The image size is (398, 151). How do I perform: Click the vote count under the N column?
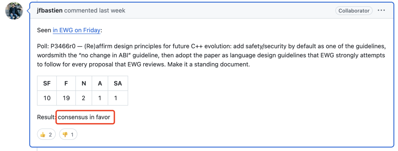[84, 98]
